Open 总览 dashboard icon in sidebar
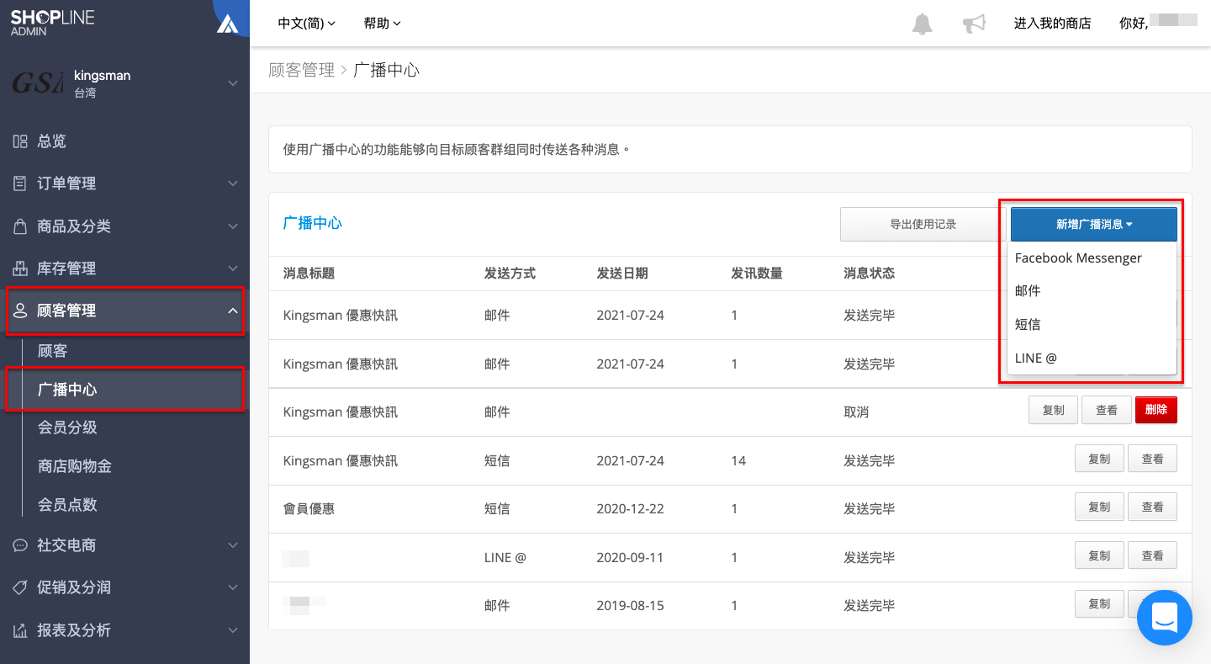The width and height of the screenshot is (1211, 664). [x=19, y=141]
